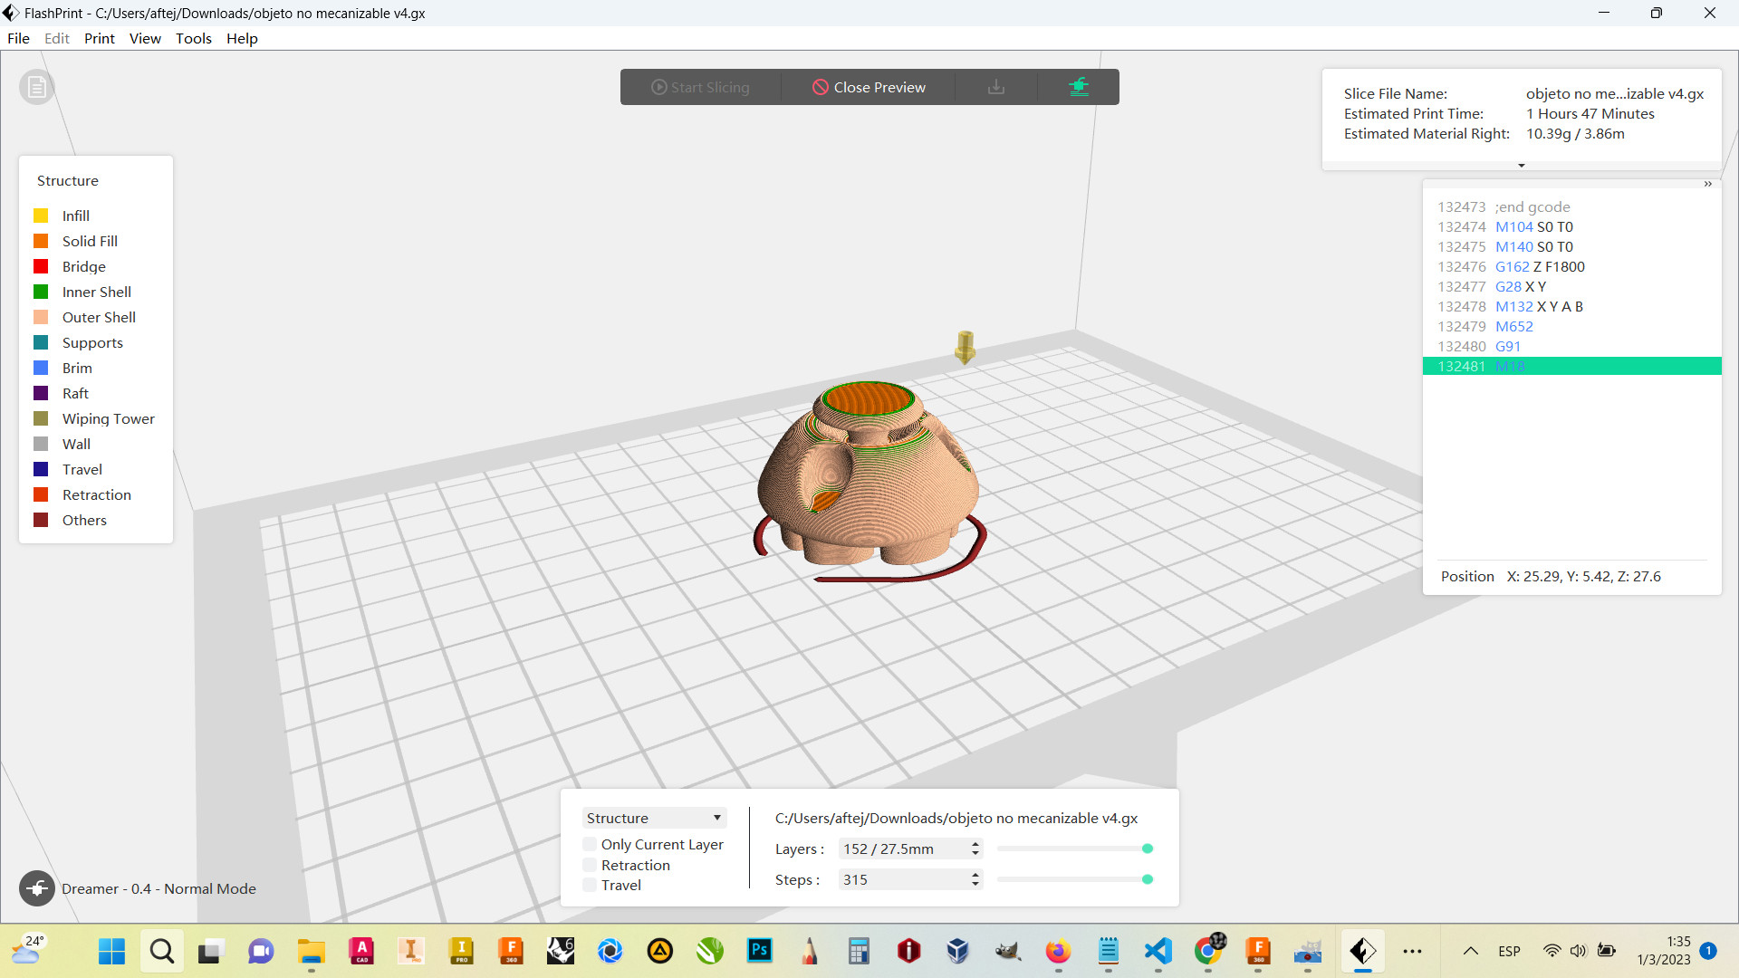The height and width of the screenshot is (978, 1739).
Task: Click the Retraction legend label in Structure panel
Action: pos(96,494)
